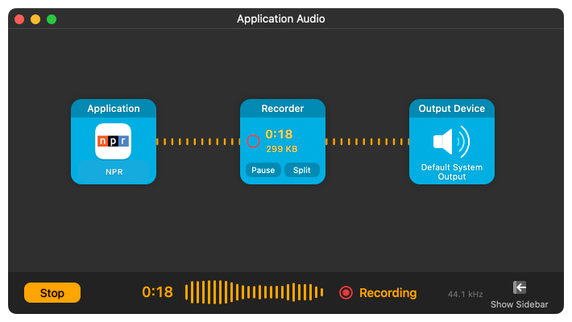The image size is (572, 322).
Task: Select the Default System Output label
Action: (x=452, y=171)
